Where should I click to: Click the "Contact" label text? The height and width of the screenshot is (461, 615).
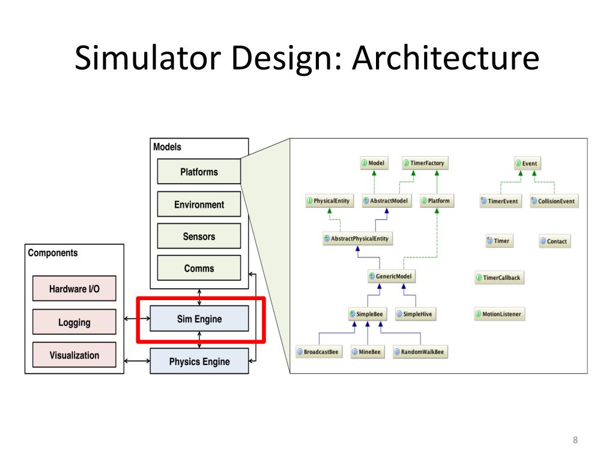pos(557,241)
